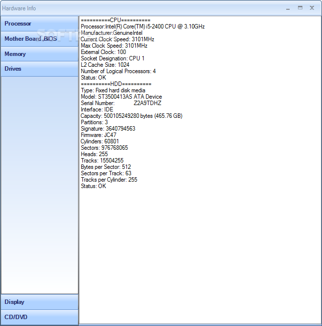Click the Bytes per Sector: 512 line

(x=106, y=167)
